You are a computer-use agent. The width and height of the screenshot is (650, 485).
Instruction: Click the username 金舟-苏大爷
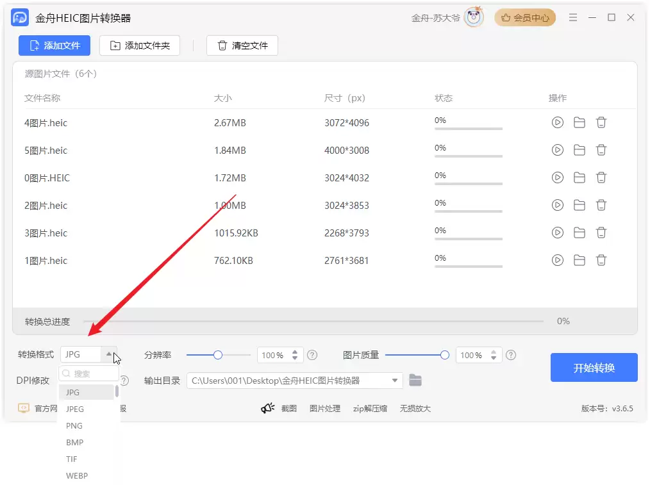click(x=435, y=18)
